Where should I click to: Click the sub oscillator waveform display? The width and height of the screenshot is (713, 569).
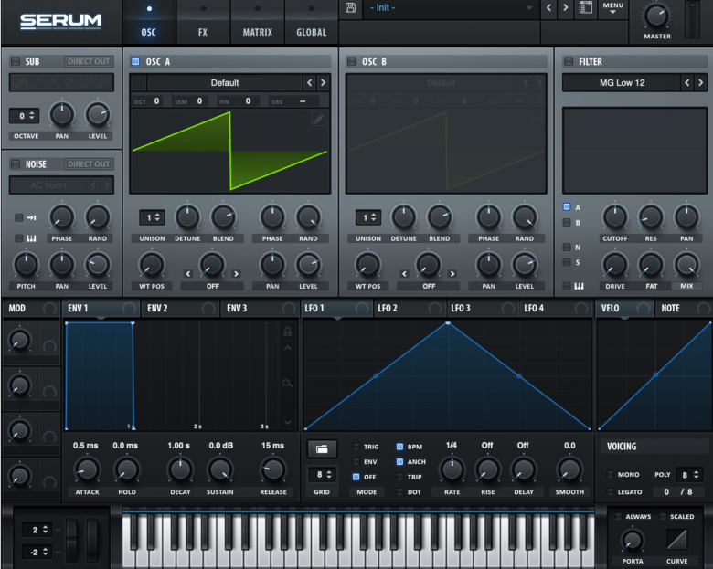61,83
